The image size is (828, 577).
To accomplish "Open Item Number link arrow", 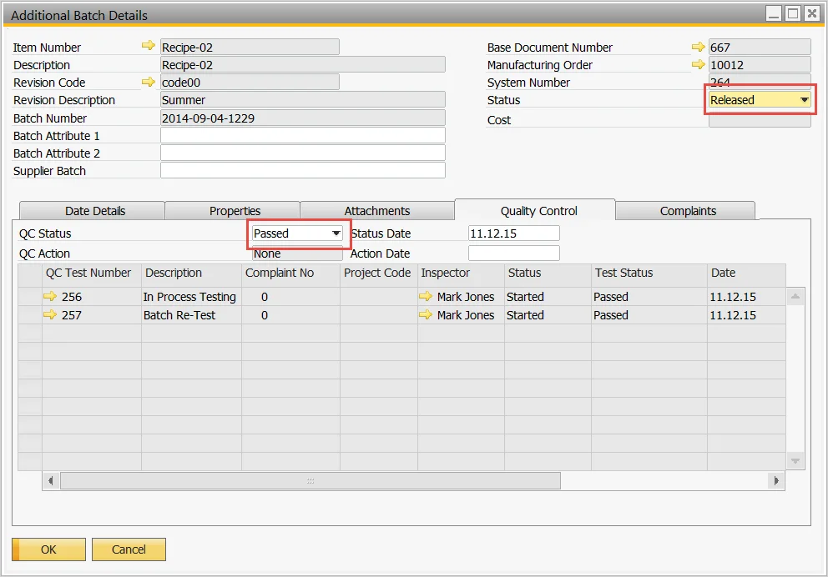I will pyautogui.click(x=149, y=46).
